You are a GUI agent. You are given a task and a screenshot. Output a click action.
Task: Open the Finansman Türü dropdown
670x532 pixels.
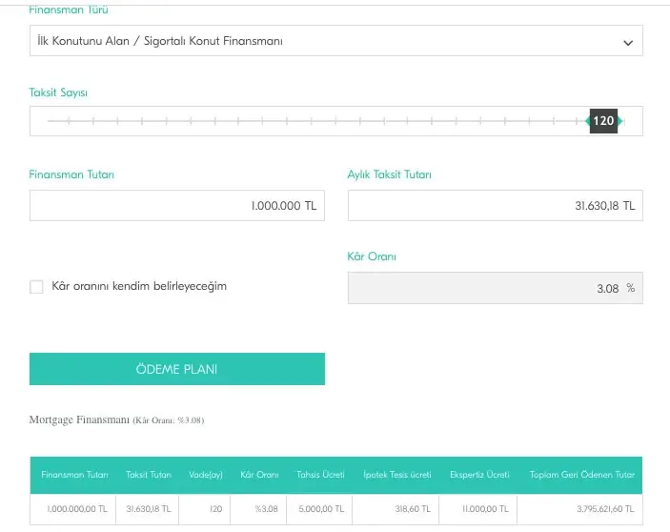pyautogui.click(x=335, y=42)
